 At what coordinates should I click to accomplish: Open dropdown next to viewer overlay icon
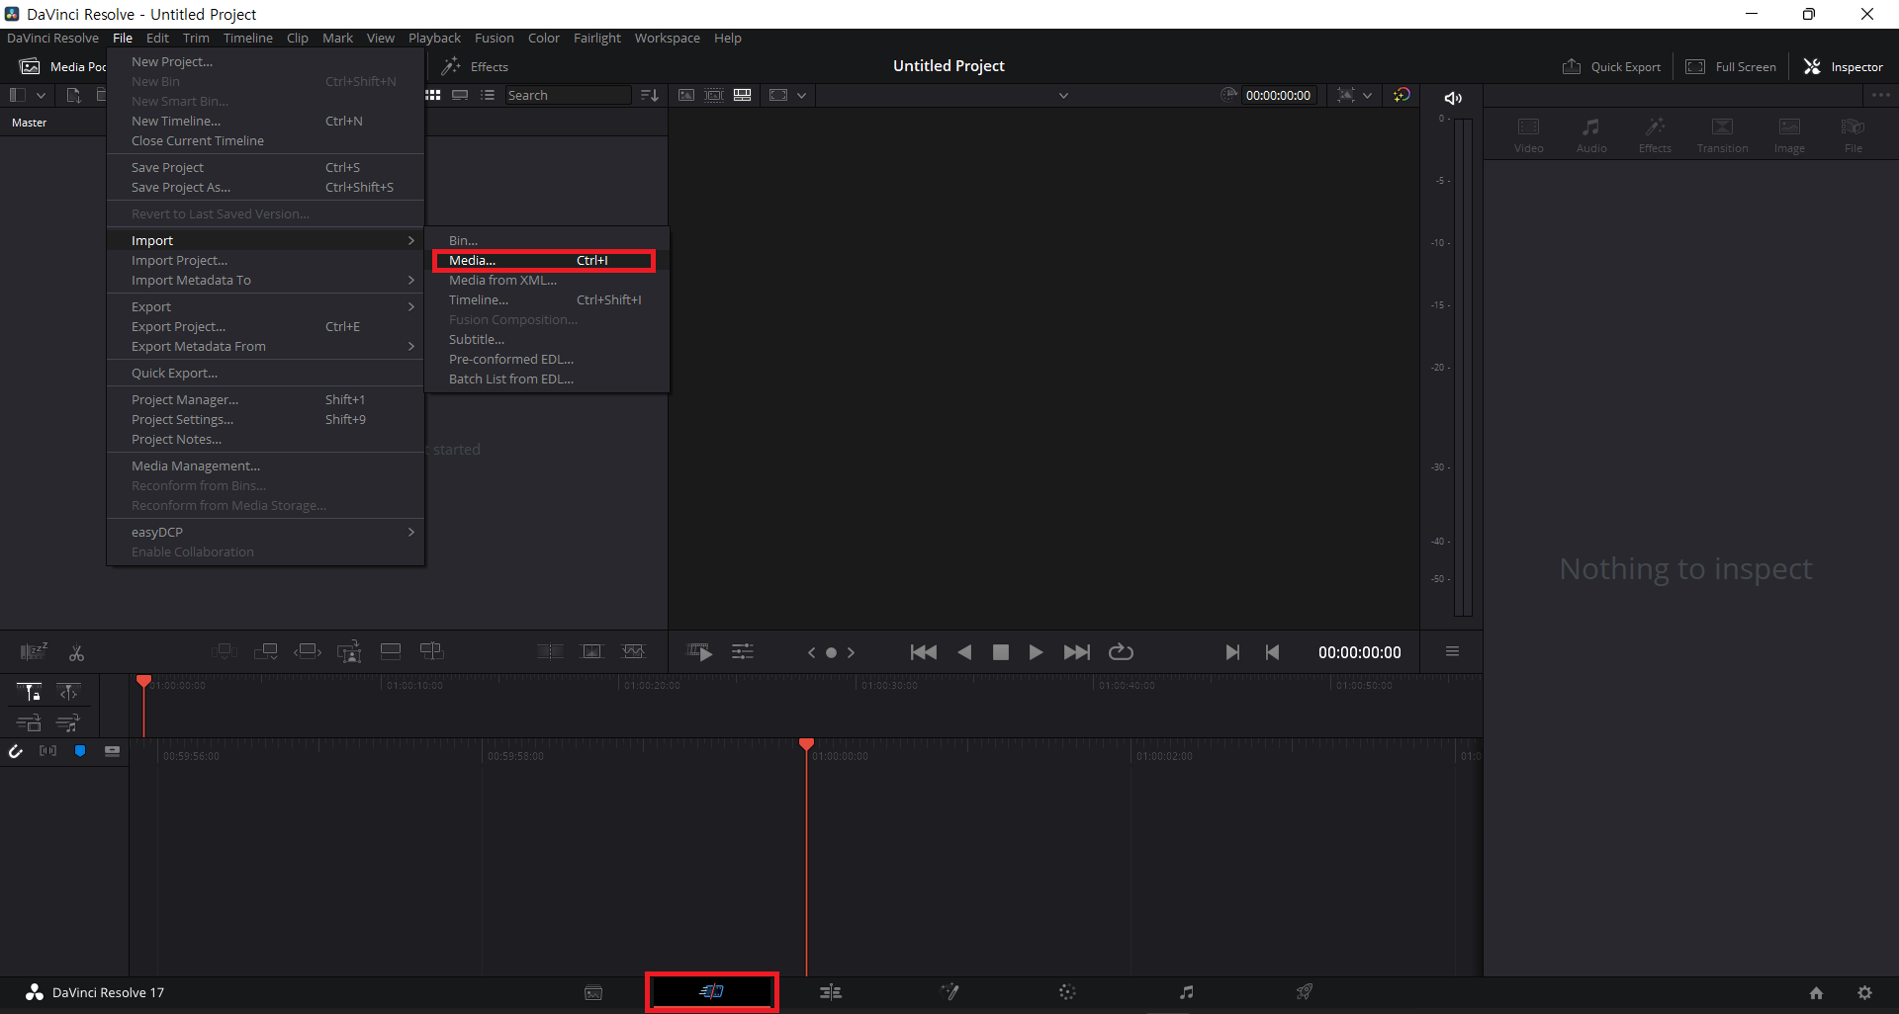(1367, 95)
